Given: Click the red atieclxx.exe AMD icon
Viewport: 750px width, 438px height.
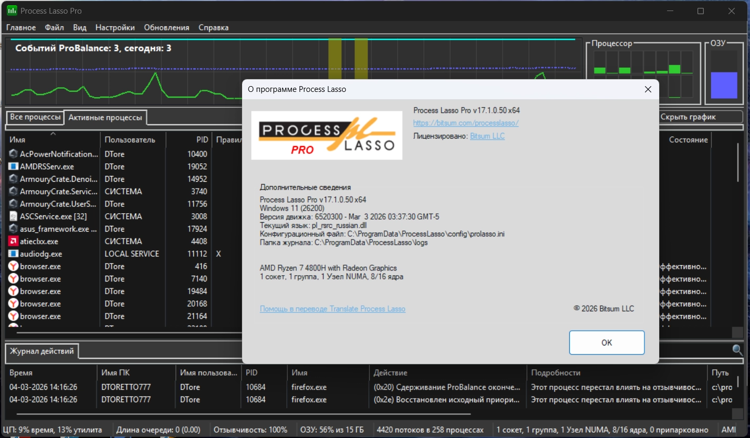Looking at the screenshot, I should pos(14,242).
